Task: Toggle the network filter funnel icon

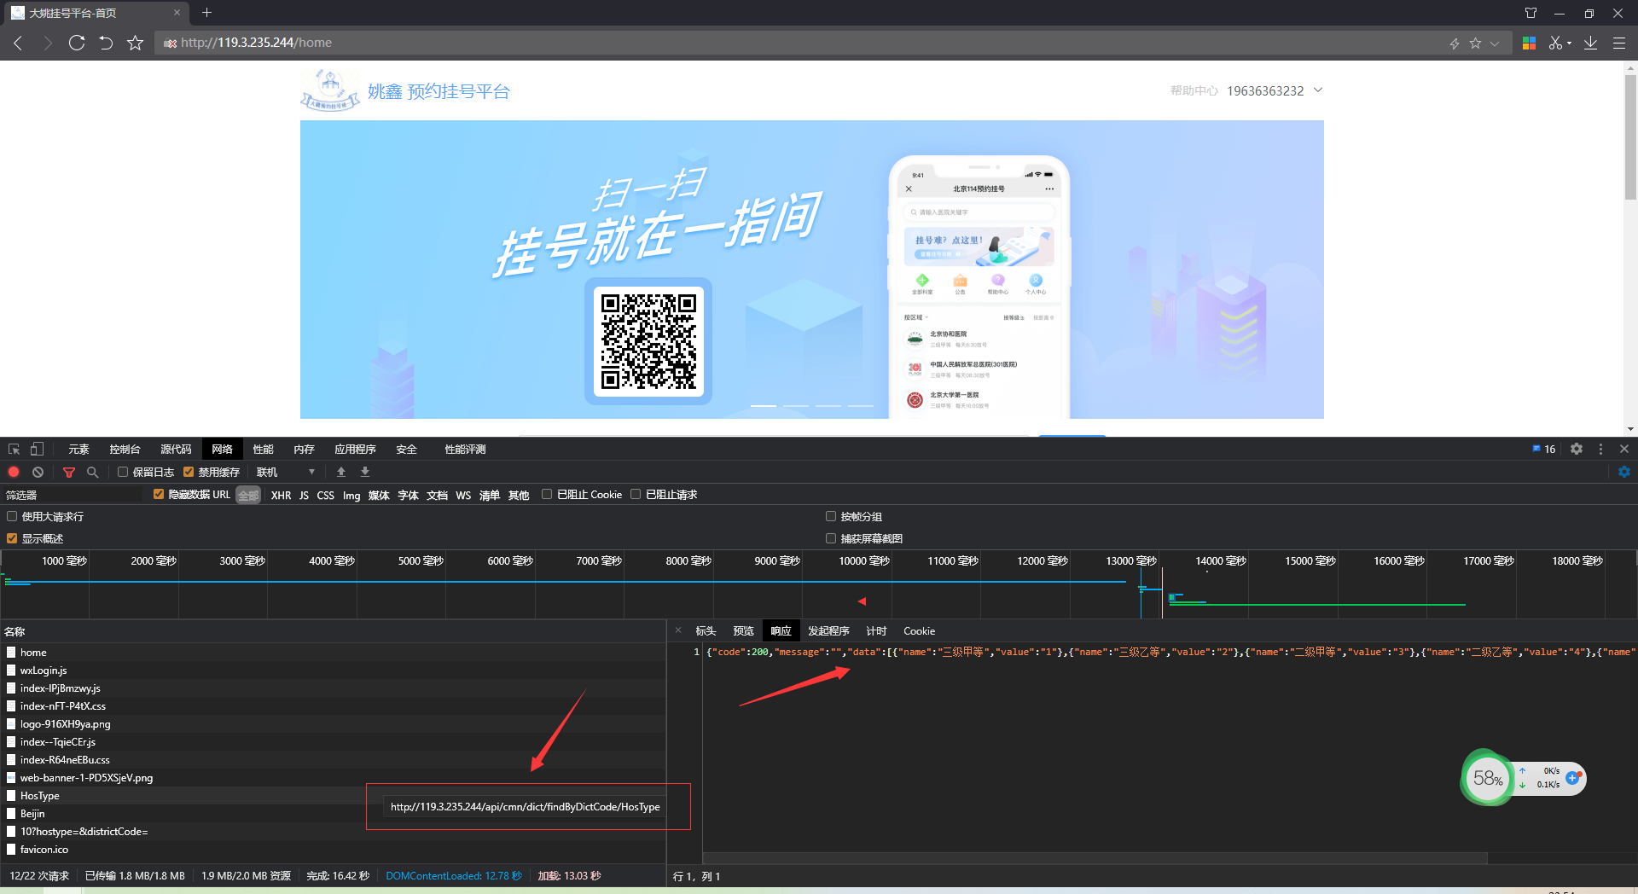Action: pyautogui.click(x=69, y=472)
